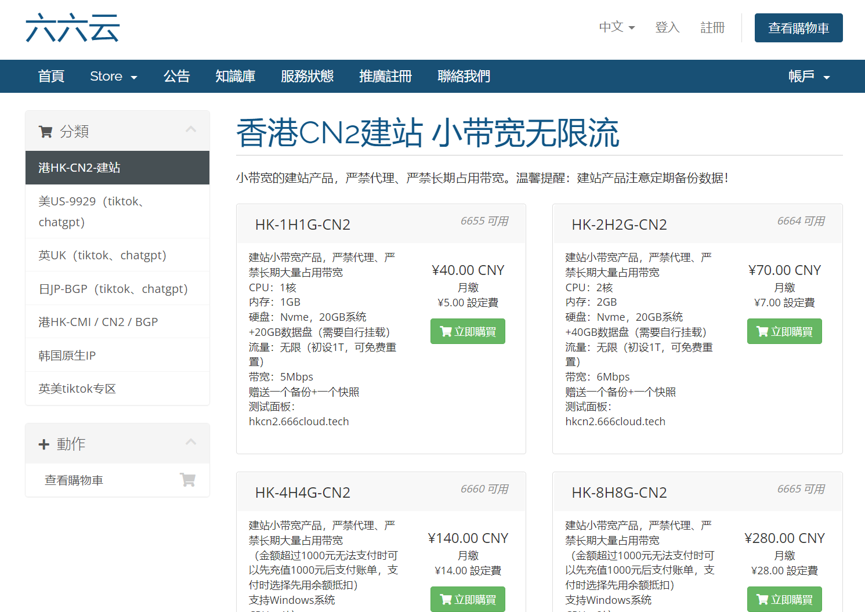Viewport: 865px width, 612px height.
Task: Expand the Store menu dropdown
Action: (x=113, y=77)
